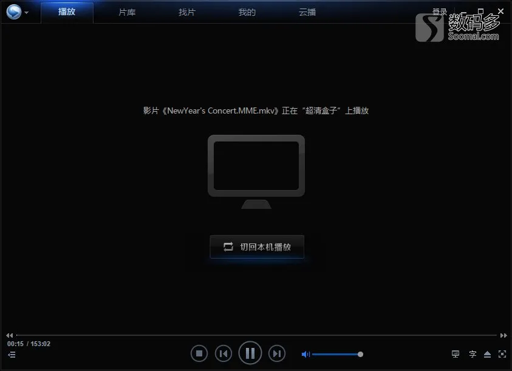Adjust the volume slider handle
This screenshot has height=371, width=512.
click(360, 355)
